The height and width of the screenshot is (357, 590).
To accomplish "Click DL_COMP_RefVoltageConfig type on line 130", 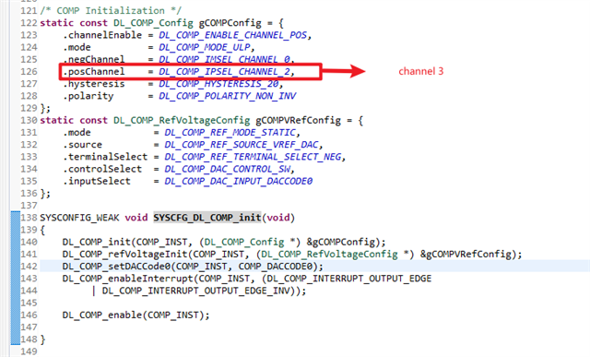I will click(182, 121).
